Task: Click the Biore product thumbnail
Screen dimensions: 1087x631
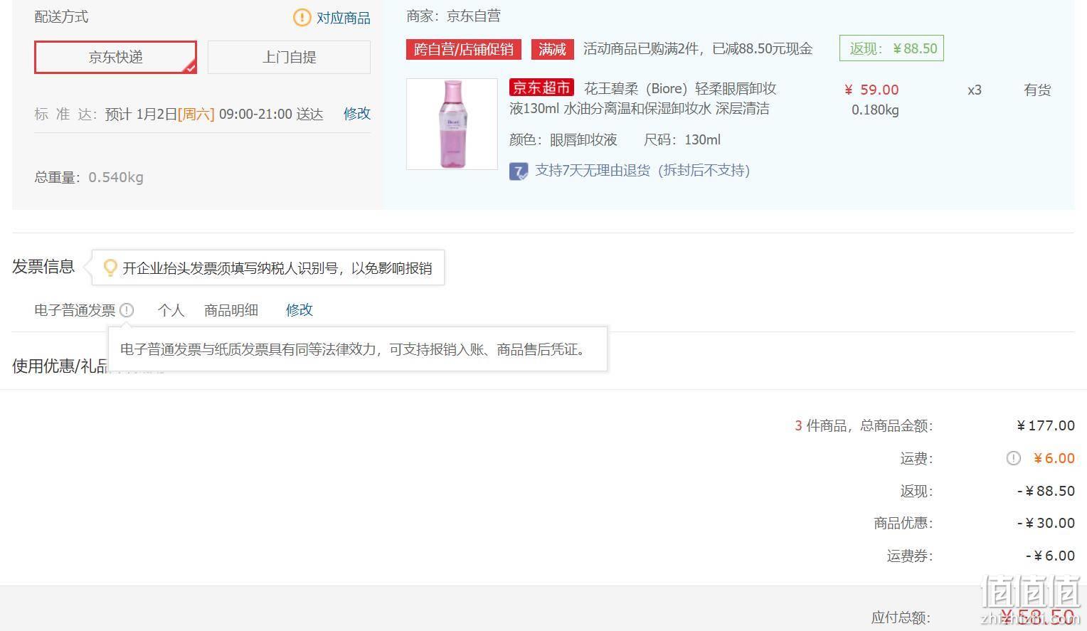Action: pyautogui.click(x=452, y=124)
